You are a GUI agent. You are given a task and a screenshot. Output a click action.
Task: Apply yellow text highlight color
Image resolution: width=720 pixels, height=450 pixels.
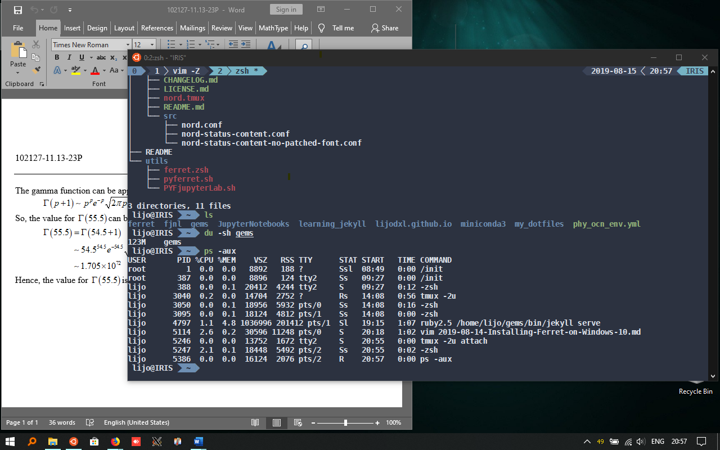click(x=75, y=70)
